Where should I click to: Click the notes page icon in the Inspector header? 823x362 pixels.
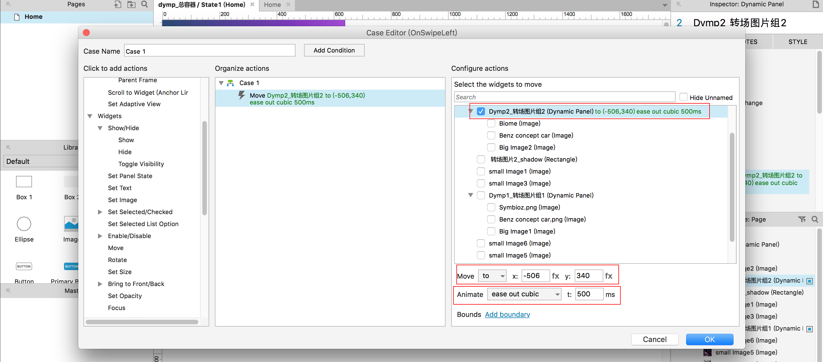(815, 5)
